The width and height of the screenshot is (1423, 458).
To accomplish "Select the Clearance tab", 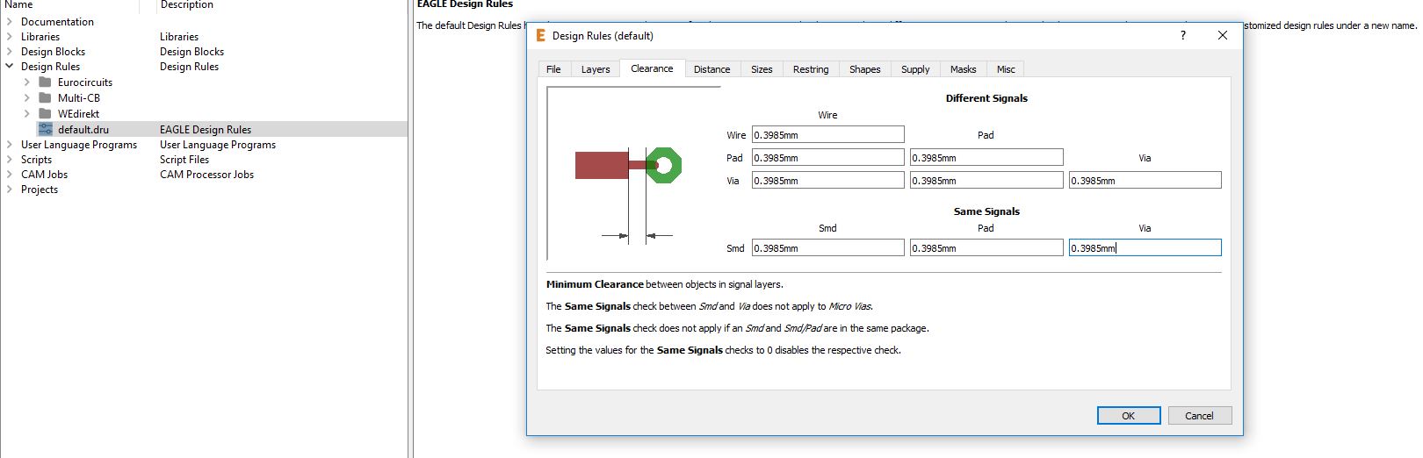I will coord(652,68).
